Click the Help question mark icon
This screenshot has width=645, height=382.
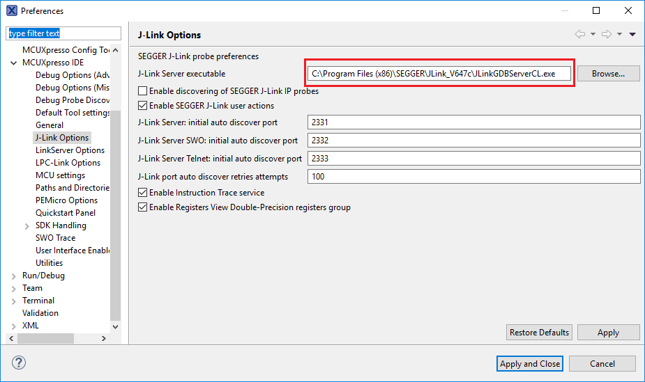tap(19, 363)
